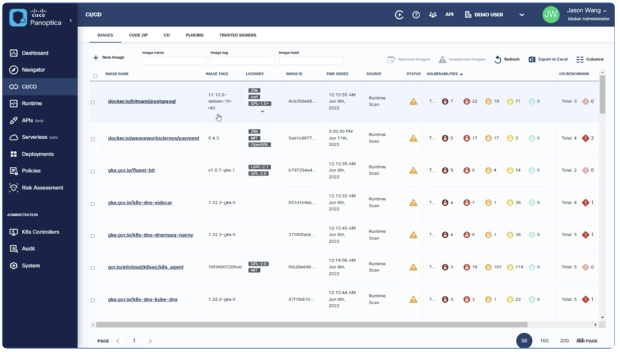Viewport: 620px width, 352px height.
Task: Select the gke.gcr.io/fluent-bit row checkbox
Action: [93, 171]
